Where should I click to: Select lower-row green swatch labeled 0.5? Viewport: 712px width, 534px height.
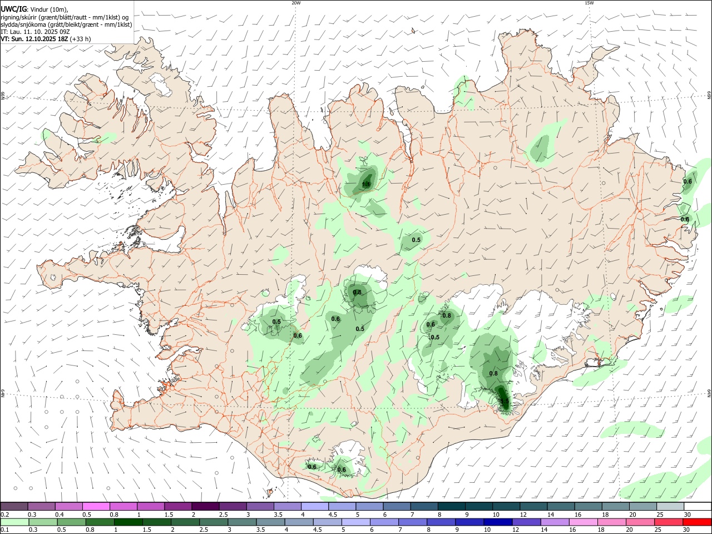pos(72,522)
